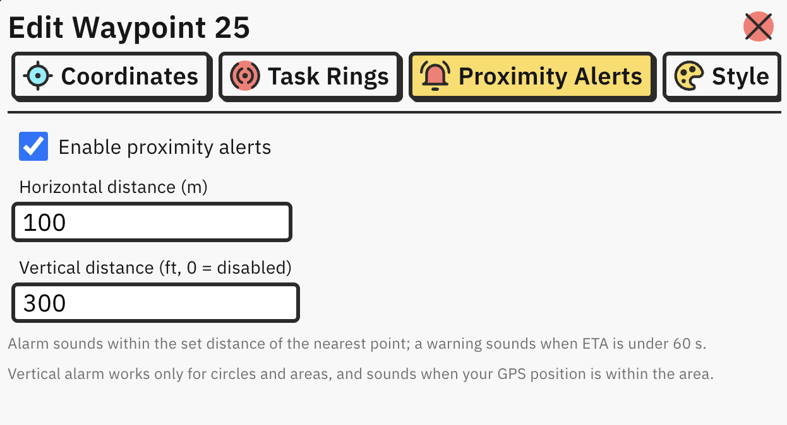
Task: Focus the Horizontal distance input field
Action: [x=152, y=222]
